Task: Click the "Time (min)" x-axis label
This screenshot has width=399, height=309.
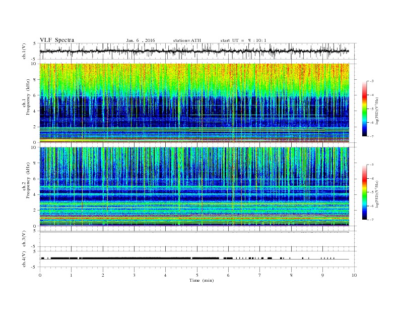Action: [x=202, y=280]
